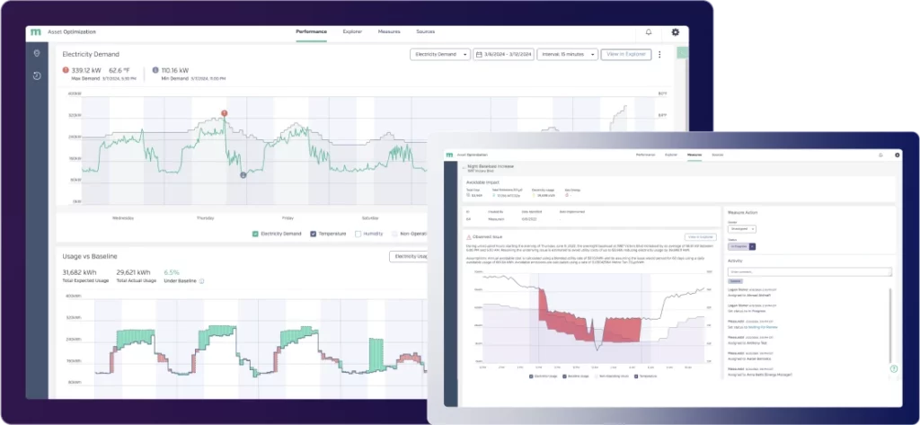Click View in Explorer button in Observed Issue
The image size is (920, 425).
pyautogui.click(x=701, y=237)
